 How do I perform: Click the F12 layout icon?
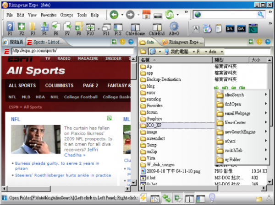click(x=118, y=27)
